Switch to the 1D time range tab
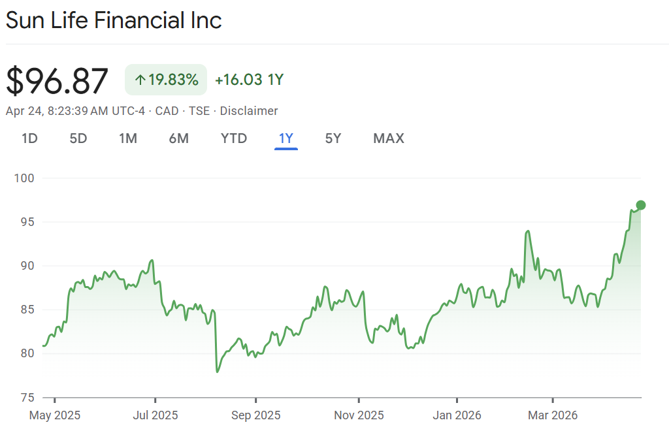The image size is (669, 433). pos(29,138)
